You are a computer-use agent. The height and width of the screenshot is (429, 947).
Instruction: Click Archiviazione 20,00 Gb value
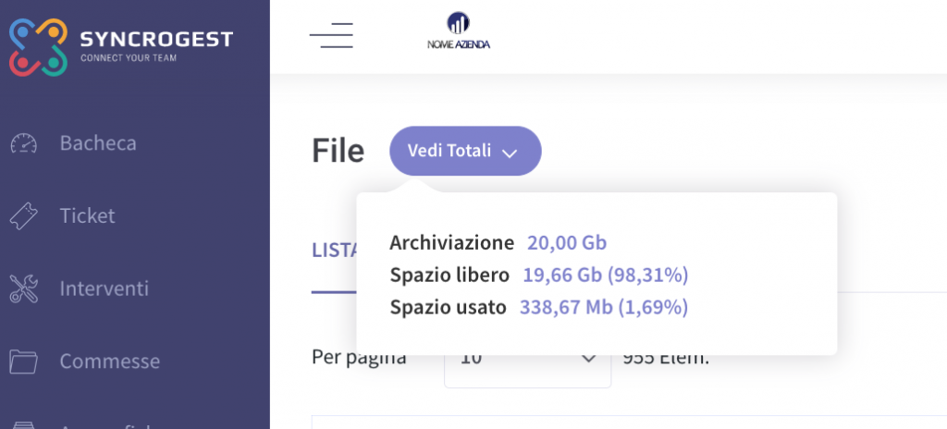coord(567,243)
